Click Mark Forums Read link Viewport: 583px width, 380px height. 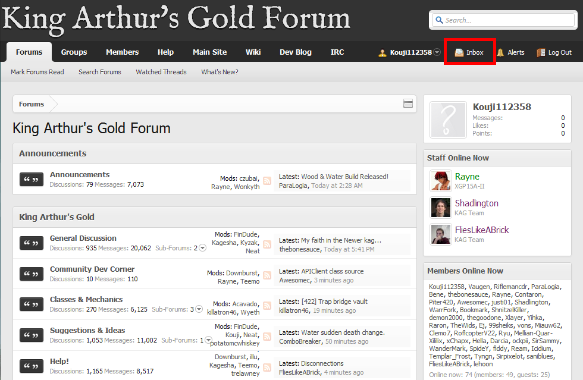tap(37, 72)
